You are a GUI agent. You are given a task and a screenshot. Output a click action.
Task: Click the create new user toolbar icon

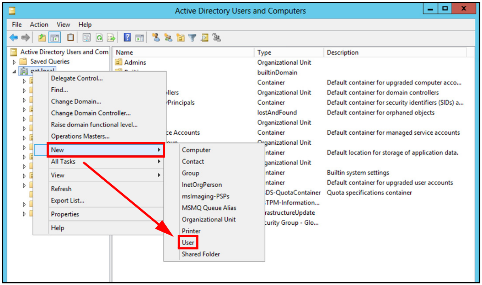click(x=156, y=38)
